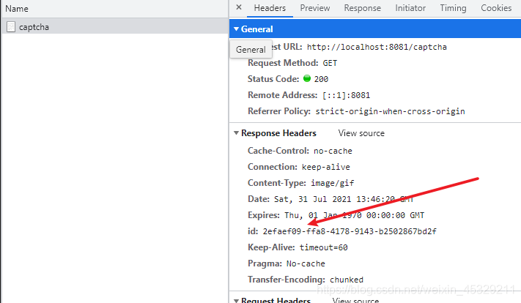521x303 pixels.
Task: Click the Referrer Policy label
Action: point(279,111)
